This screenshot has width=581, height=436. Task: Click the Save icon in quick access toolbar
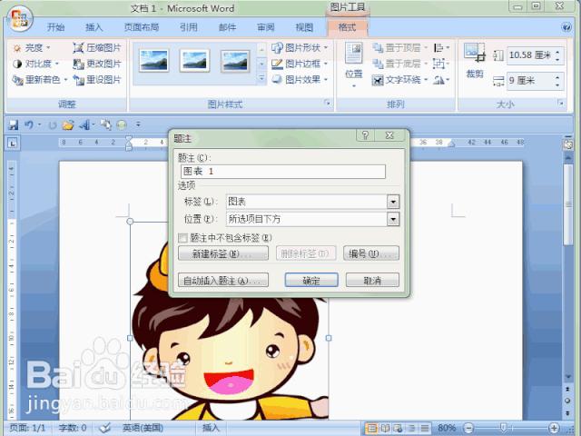click(x=13, y=124)
